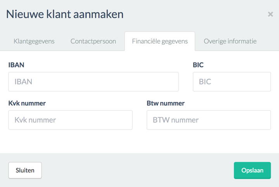The height and width of the screenshot is (187, 279).
Task: Click the empty form area below Kvk nummer
Action: [x=70, y=142]
